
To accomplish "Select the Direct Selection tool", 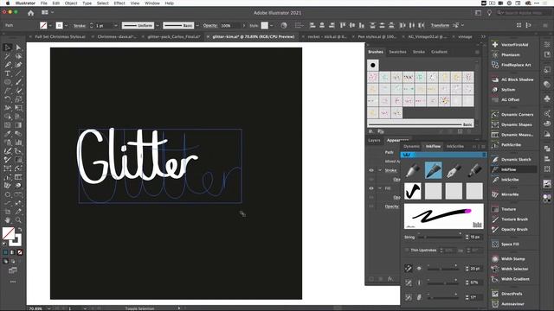I will 18,48.
